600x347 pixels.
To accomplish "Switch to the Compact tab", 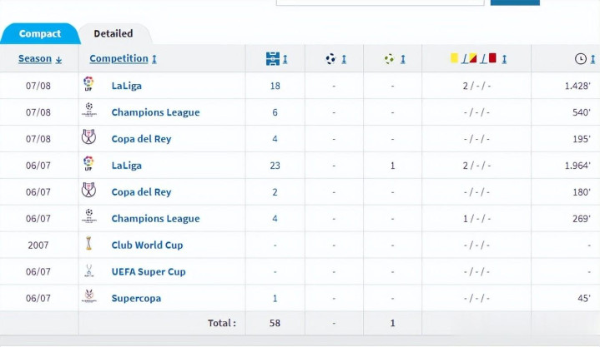I will pyautogui.click(x=40, y=34).
